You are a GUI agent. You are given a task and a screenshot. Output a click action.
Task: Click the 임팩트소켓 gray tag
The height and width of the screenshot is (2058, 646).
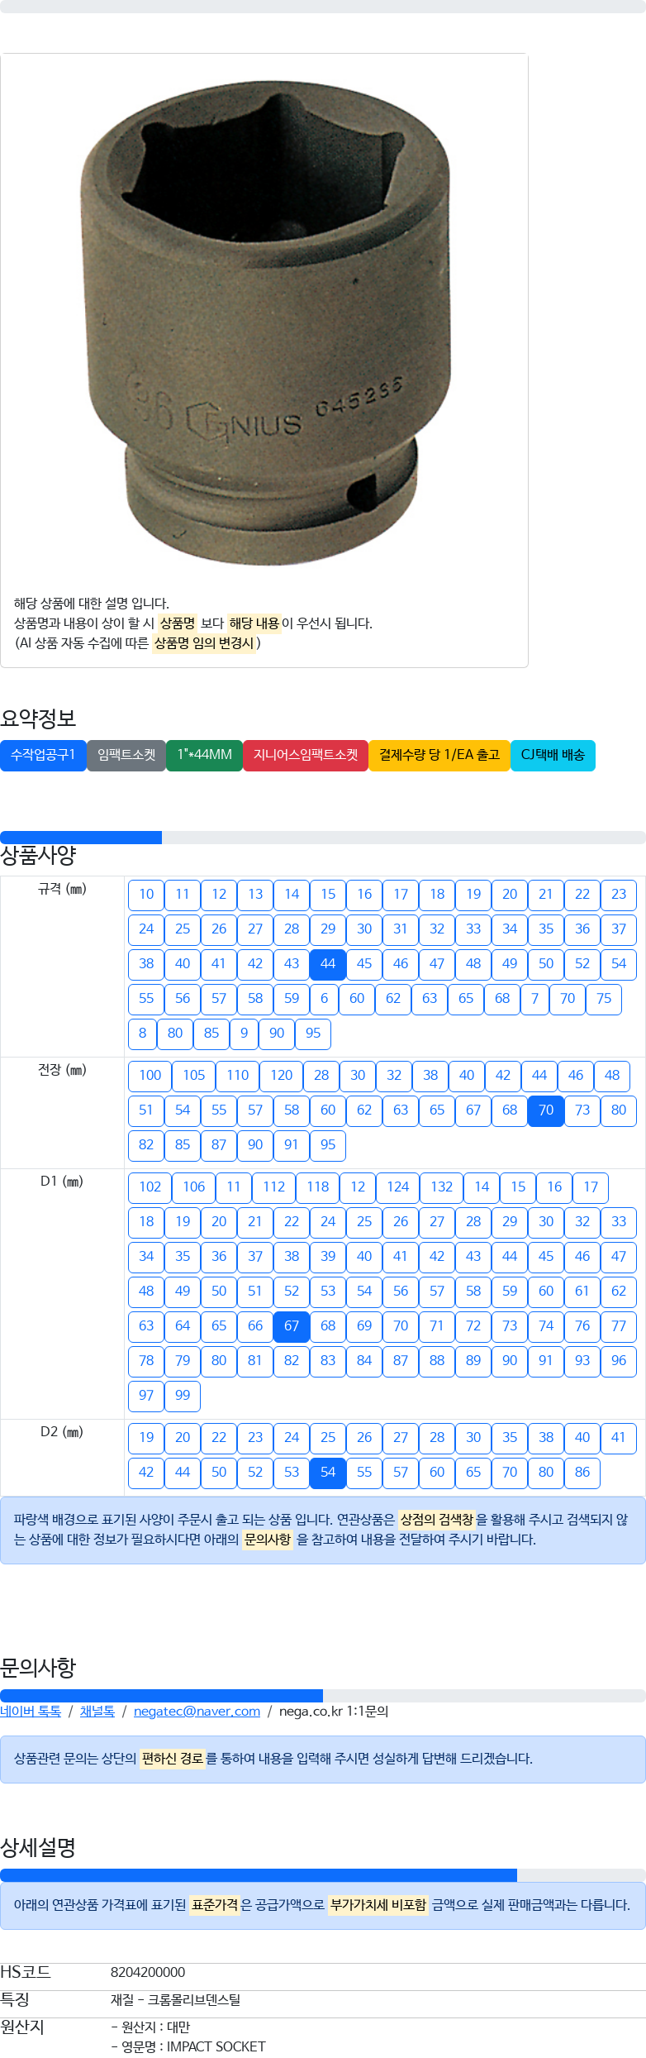126,755
